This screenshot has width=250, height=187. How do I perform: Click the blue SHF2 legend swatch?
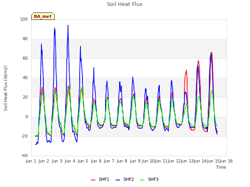[118, 180]
